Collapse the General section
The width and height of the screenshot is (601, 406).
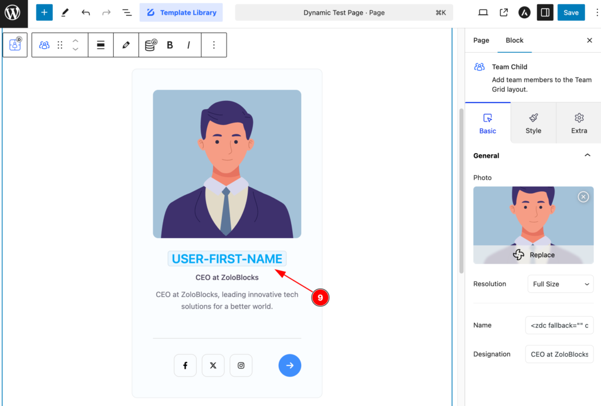coord(533,155)
